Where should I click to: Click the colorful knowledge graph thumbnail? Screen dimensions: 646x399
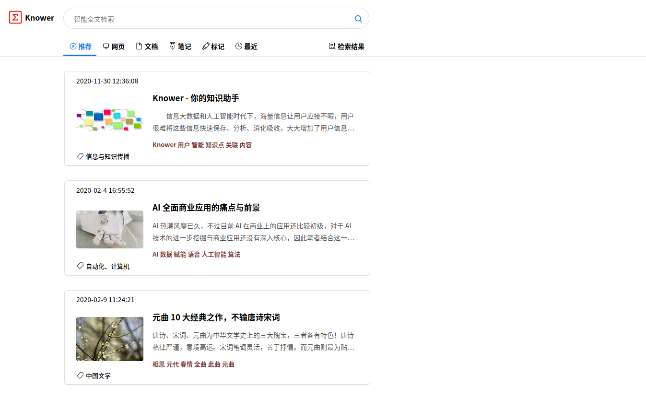click(x=110, y=119)
